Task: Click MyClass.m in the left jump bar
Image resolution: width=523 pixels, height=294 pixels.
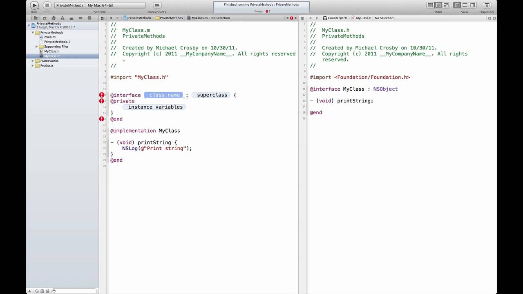Action: pyautogui.click(x=197, y=18)
